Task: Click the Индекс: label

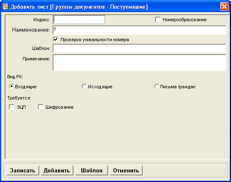Action: tap(42, 20)
